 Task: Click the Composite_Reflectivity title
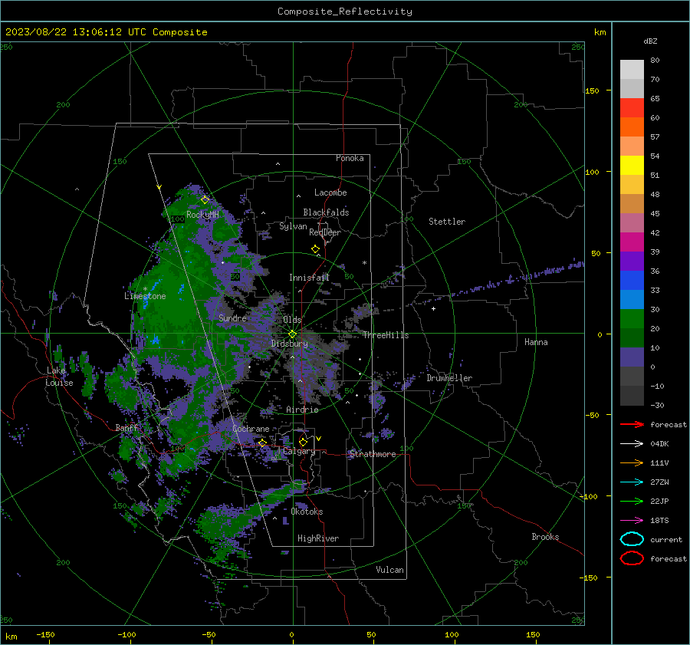point(344,12)
